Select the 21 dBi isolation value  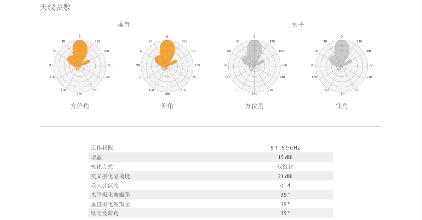285,176
